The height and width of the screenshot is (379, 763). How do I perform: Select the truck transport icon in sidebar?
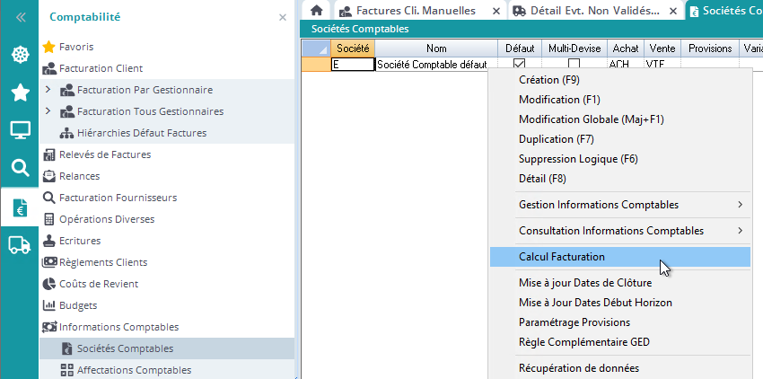click(x=19, y=243)
